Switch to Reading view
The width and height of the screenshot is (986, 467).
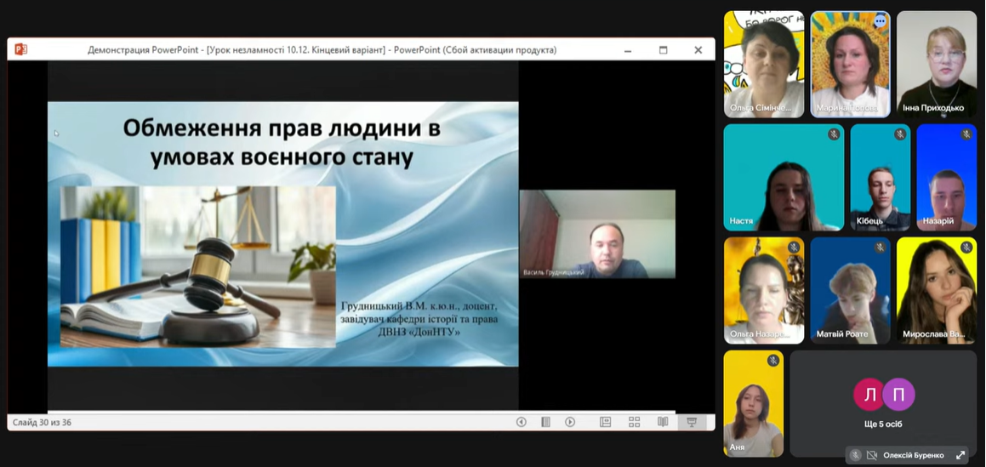663,422
